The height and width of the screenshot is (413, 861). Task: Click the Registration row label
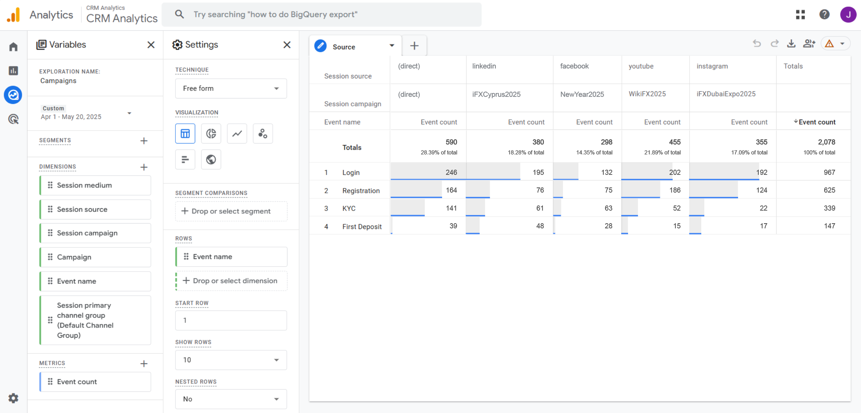[361, 190]
